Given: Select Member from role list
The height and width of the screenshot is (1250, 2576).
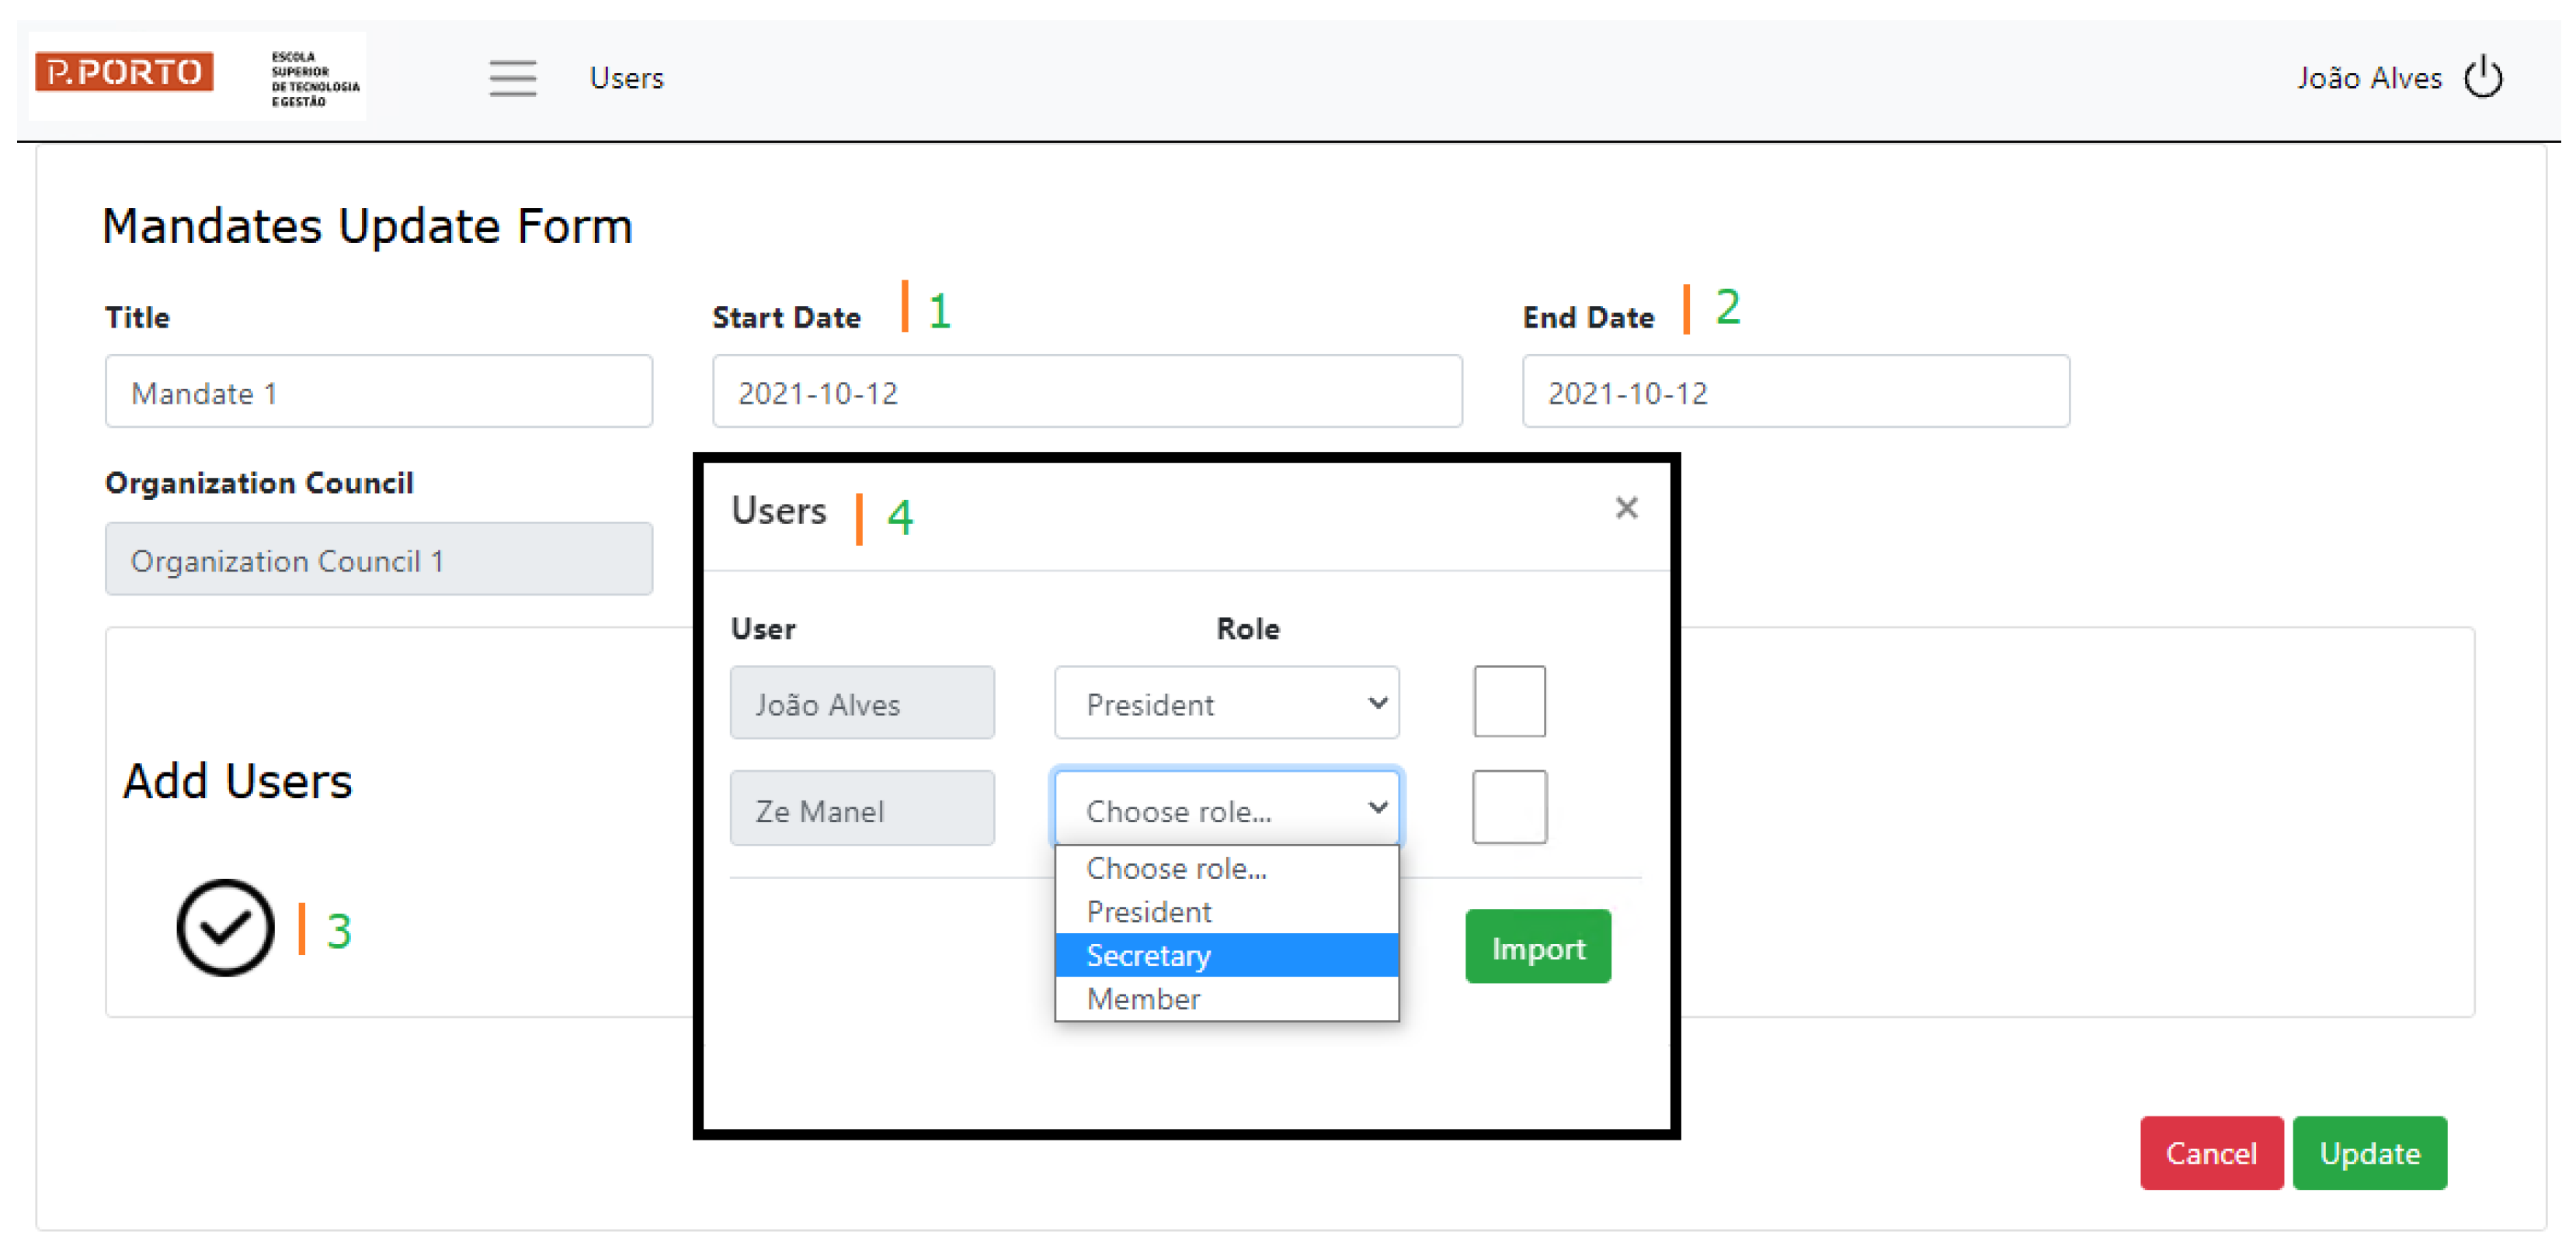Looking at the screenshot, I should tap(1226, 999).
